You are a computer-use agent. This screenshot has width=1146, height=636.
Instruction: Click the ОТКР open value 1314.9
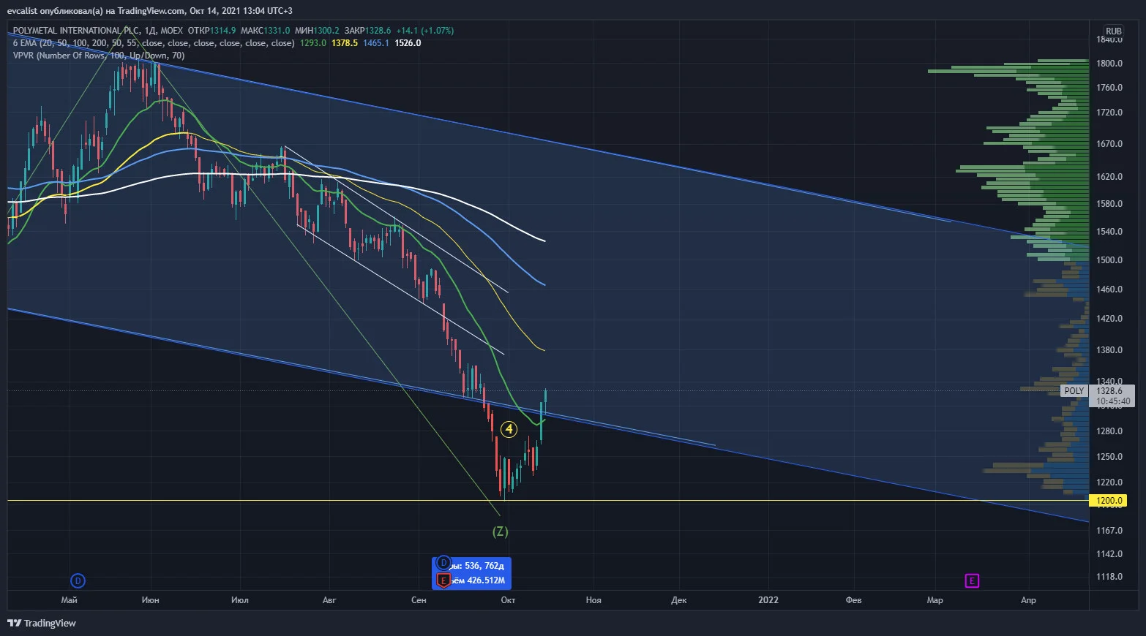tap(223, 31)
